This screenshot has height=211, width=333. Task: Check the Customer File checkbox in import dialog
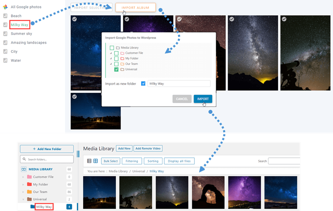click(x=116, y=53)
